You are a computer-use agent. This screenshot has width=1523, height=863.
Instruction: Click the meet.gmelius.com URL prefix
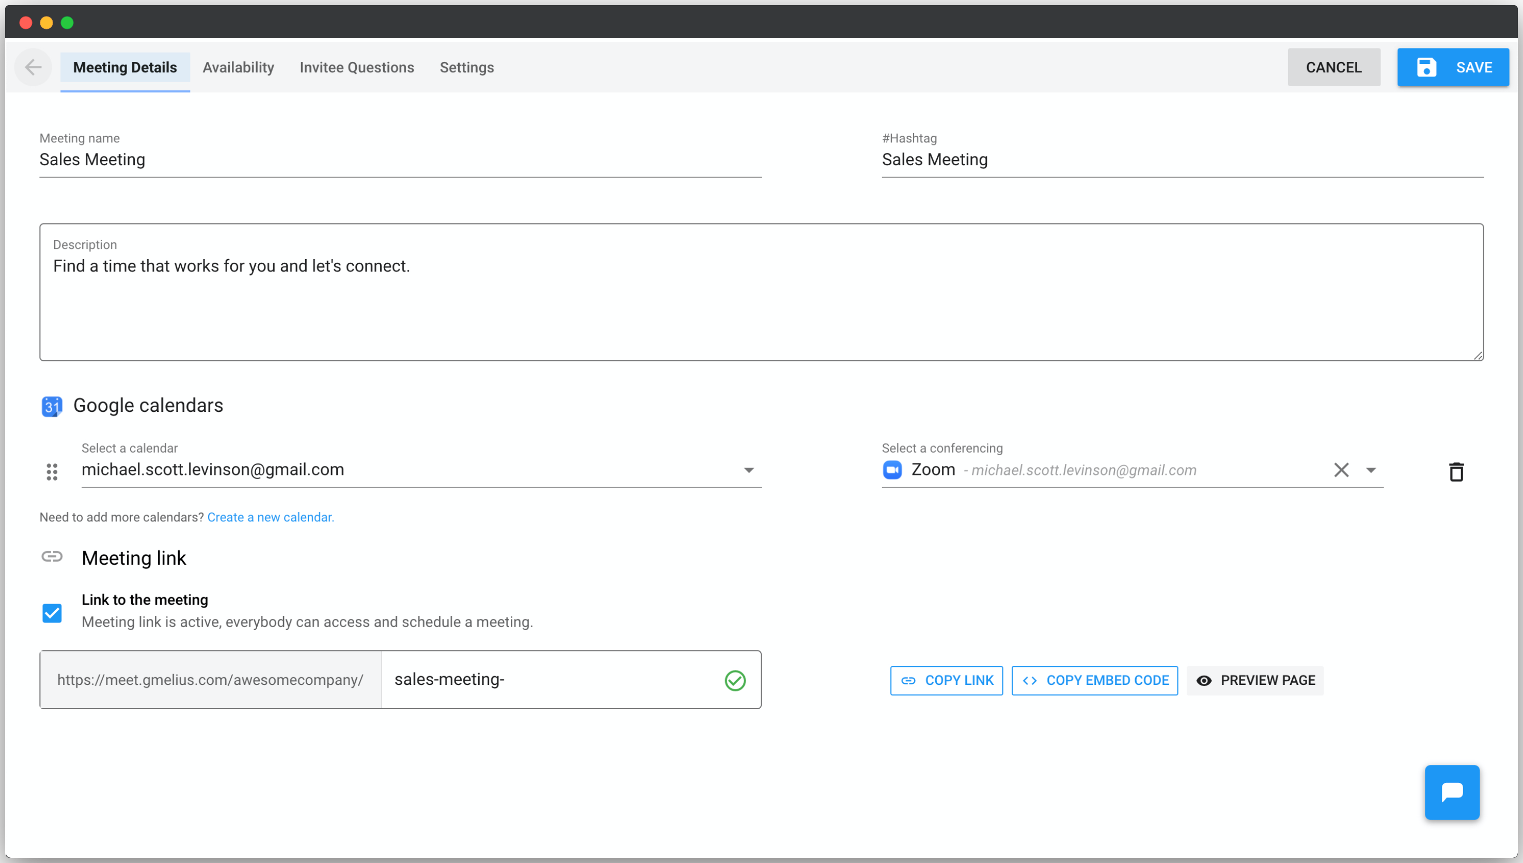tap(211, 680)
